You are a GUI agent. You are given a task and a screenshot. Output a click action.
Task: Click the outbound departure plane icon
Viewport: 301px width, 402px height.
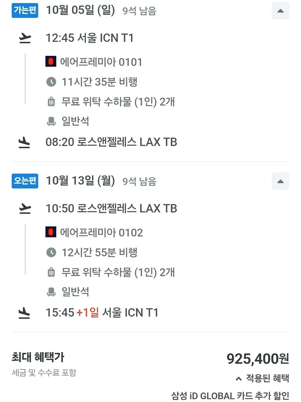pyautogui.click(x=25, y=38)
